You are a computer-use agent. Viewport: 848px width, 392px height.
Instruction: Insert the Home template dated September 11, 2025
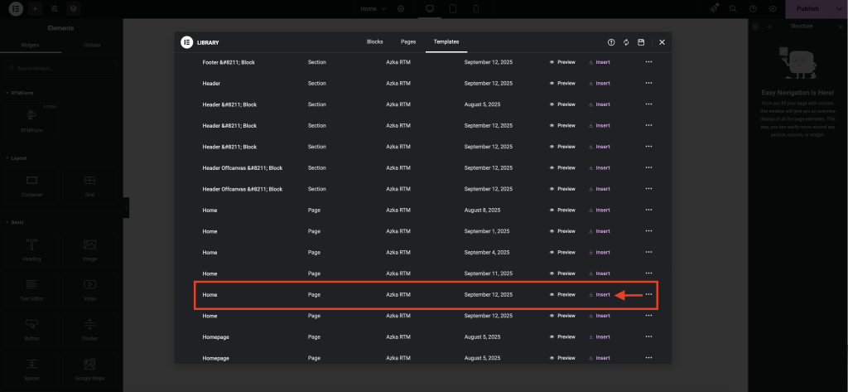600,273
